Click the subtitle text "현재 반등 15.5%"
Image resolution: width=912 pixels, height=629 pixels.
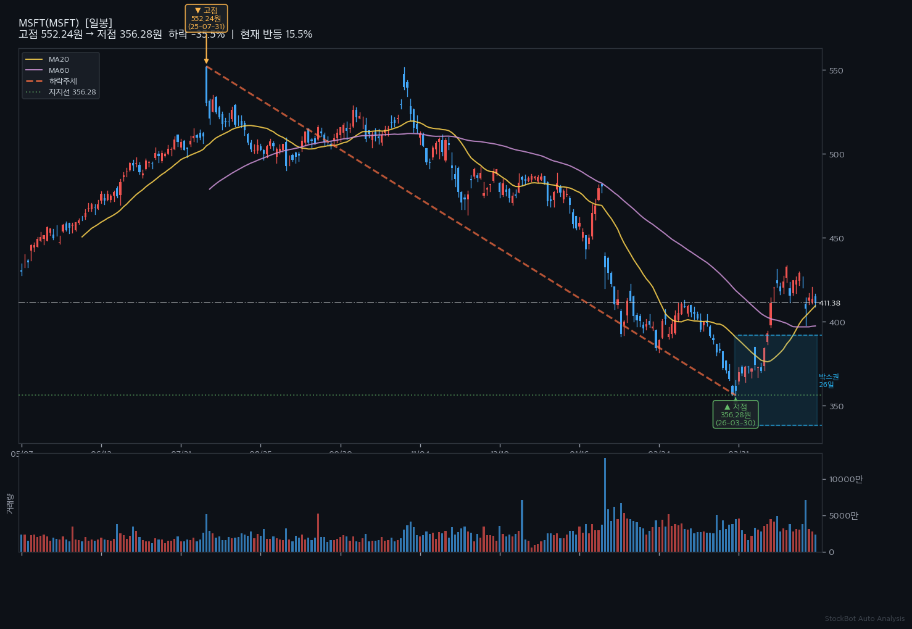click(x=276, y=35)
